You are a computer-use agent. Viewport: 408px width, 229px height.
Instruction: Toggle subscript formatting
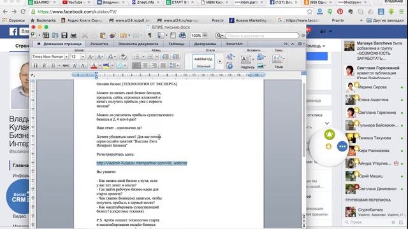(x=84, y=66)
